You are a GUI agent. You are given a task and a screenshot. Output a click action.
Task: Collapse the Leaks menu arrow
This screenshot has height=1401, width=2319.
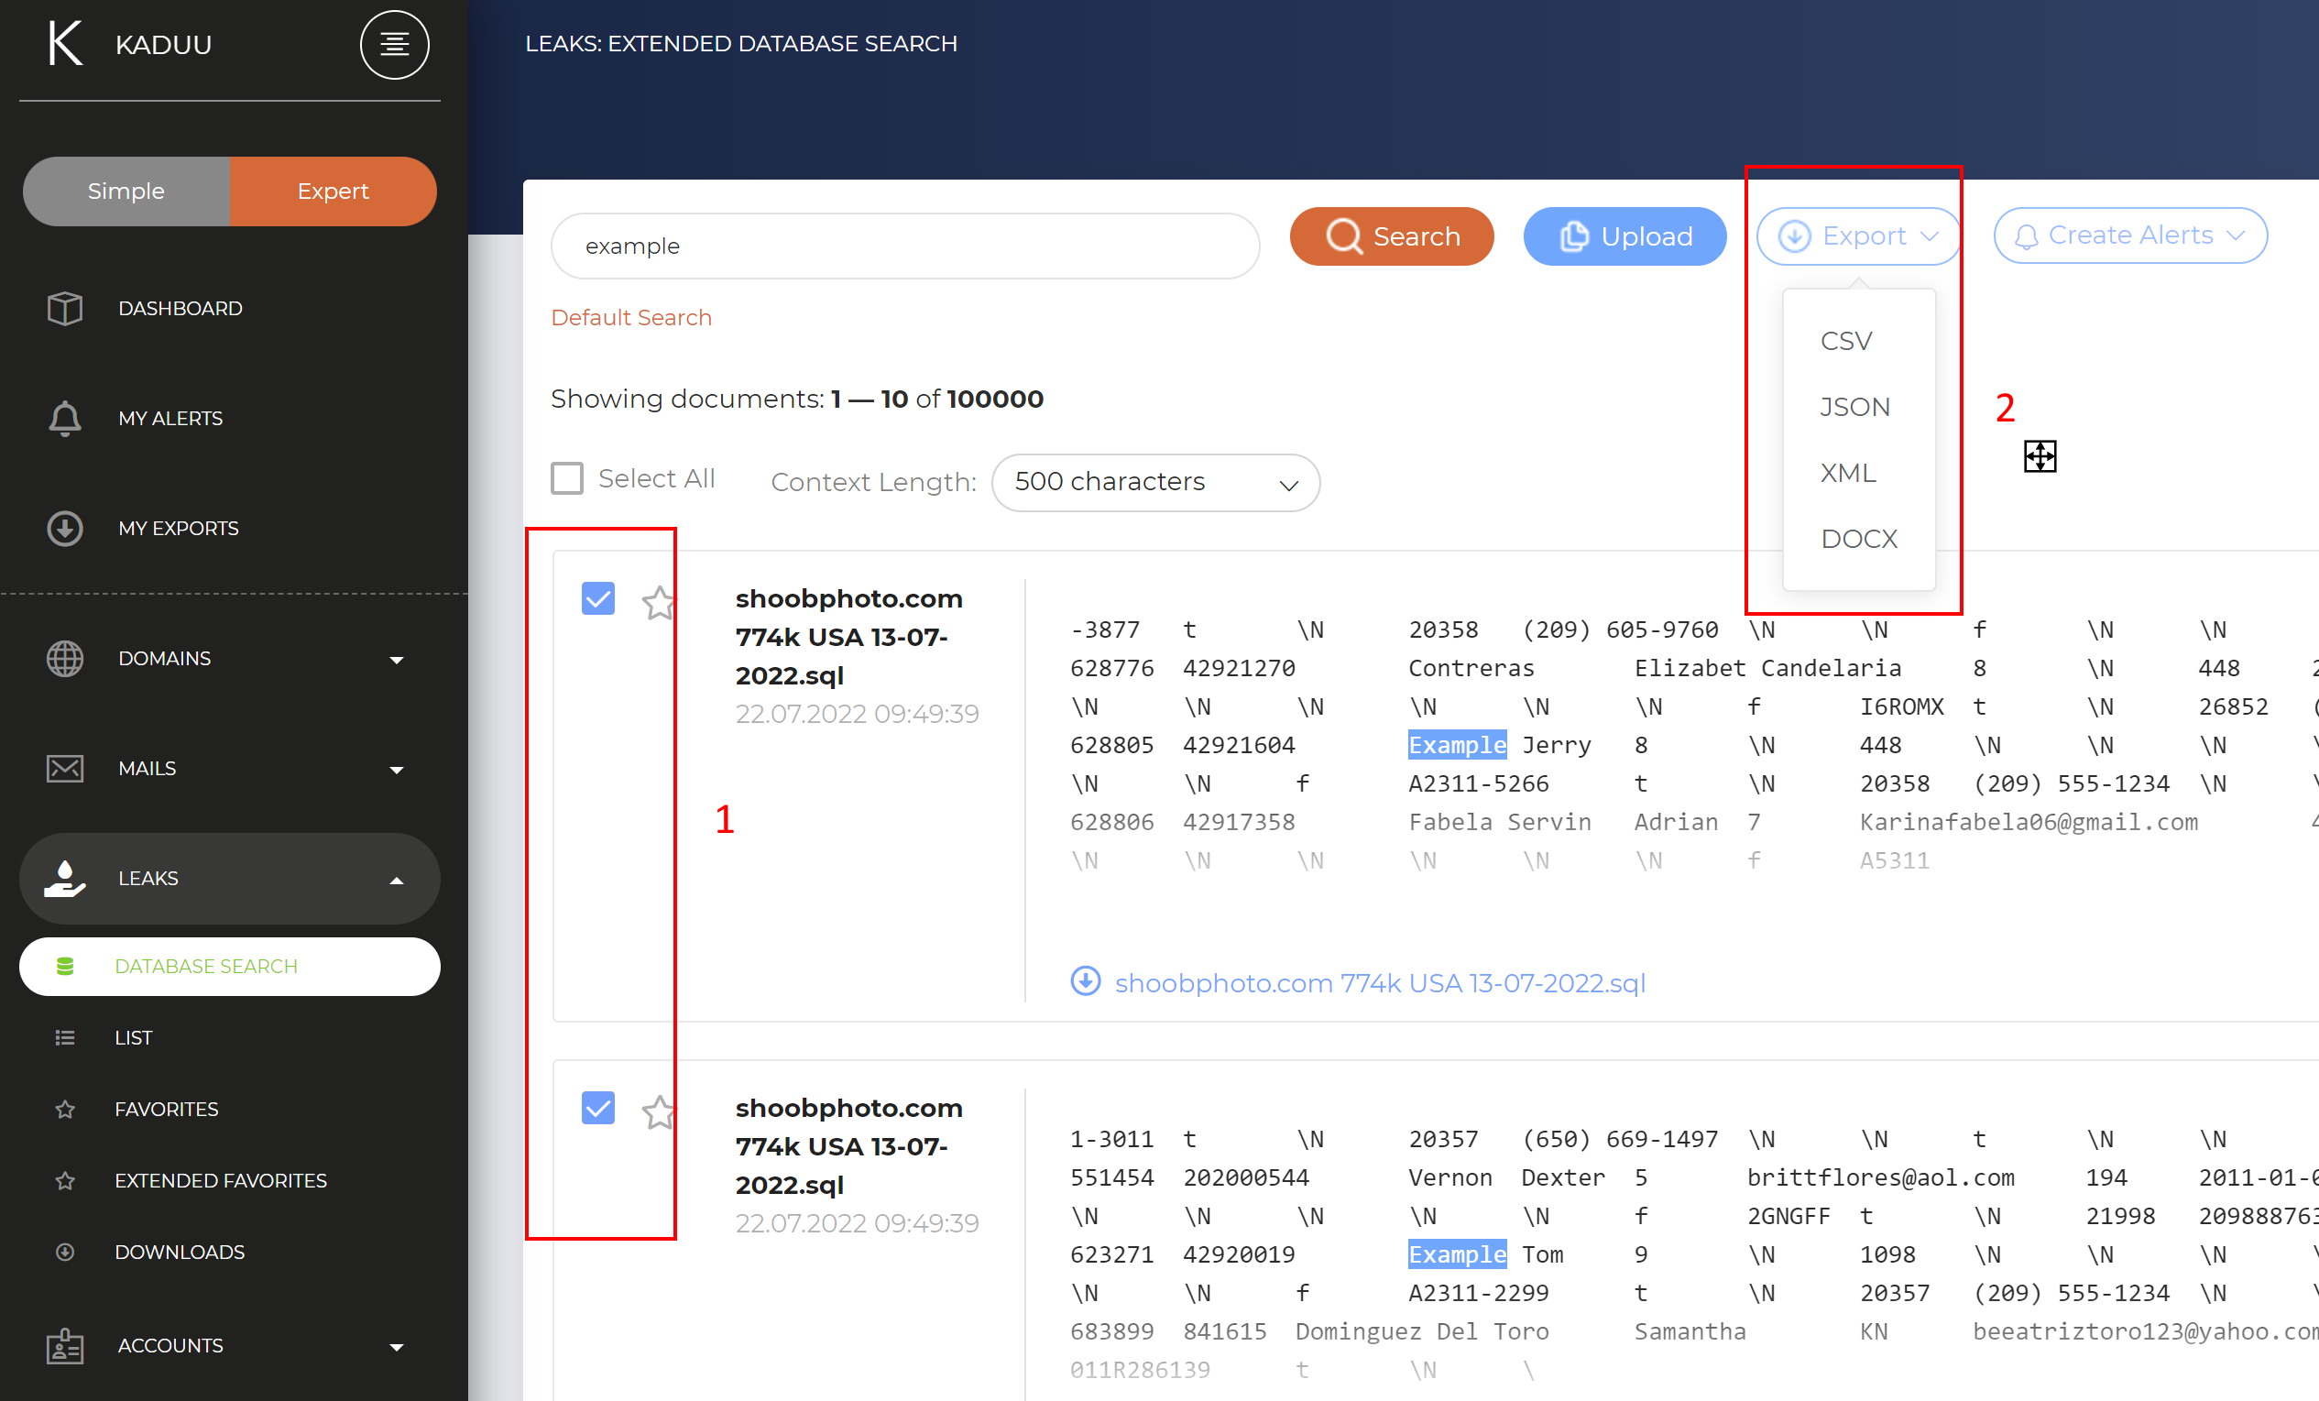396,881
